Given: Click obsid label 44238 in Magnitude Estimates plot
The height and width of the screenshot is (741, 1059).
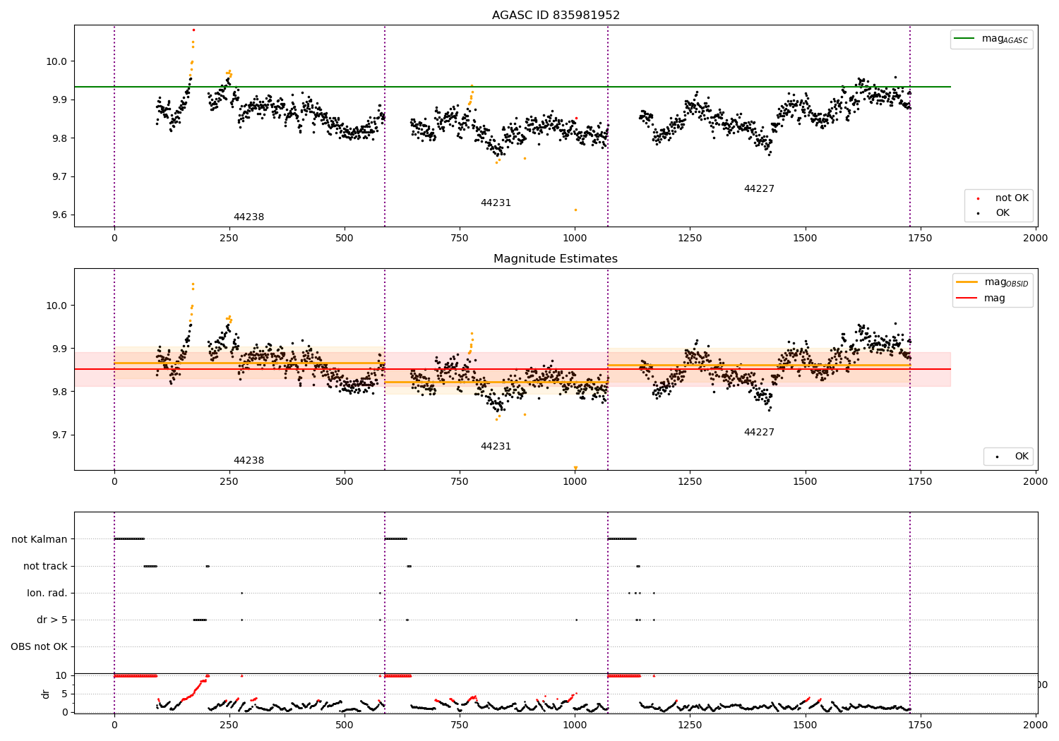Looking at the screenshot, I should coord(249,461).
